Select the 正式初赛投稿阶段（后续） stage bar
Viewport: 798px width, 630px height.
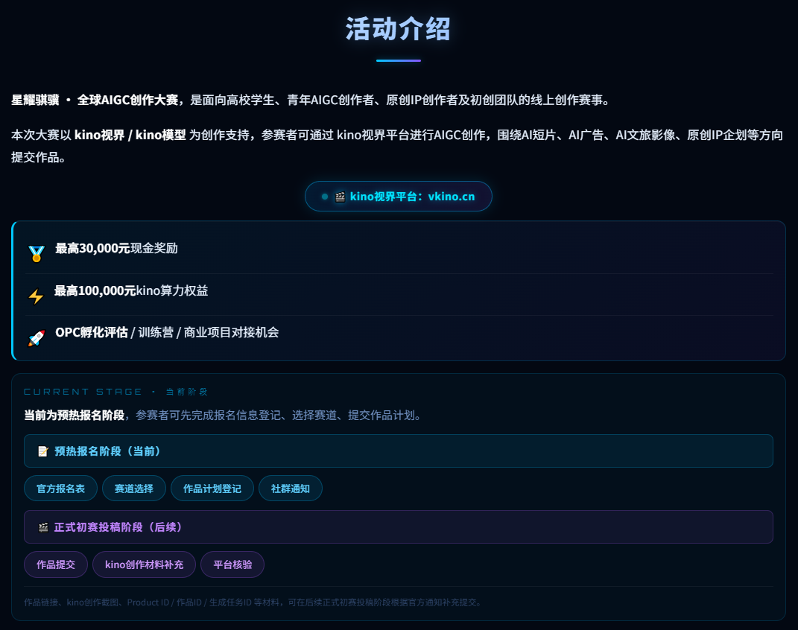399,526
